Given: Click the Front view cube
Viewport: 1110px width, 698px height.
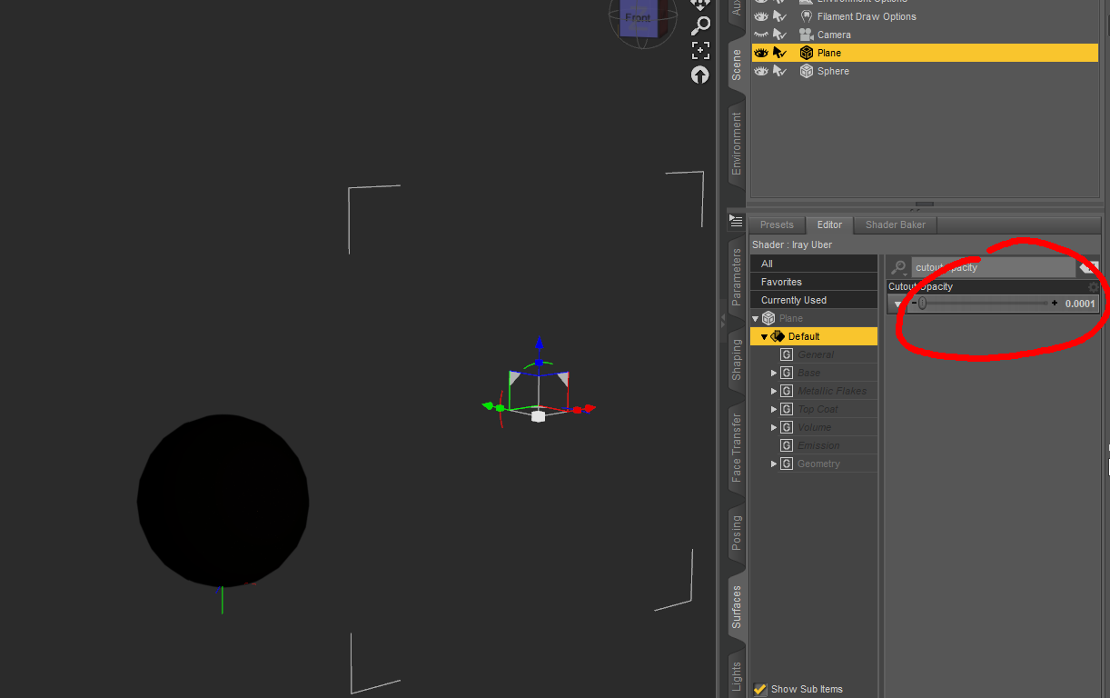Looking at the screenshot, I should [638, 18].
